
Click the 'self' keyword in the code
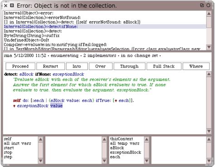coord(17,101)
